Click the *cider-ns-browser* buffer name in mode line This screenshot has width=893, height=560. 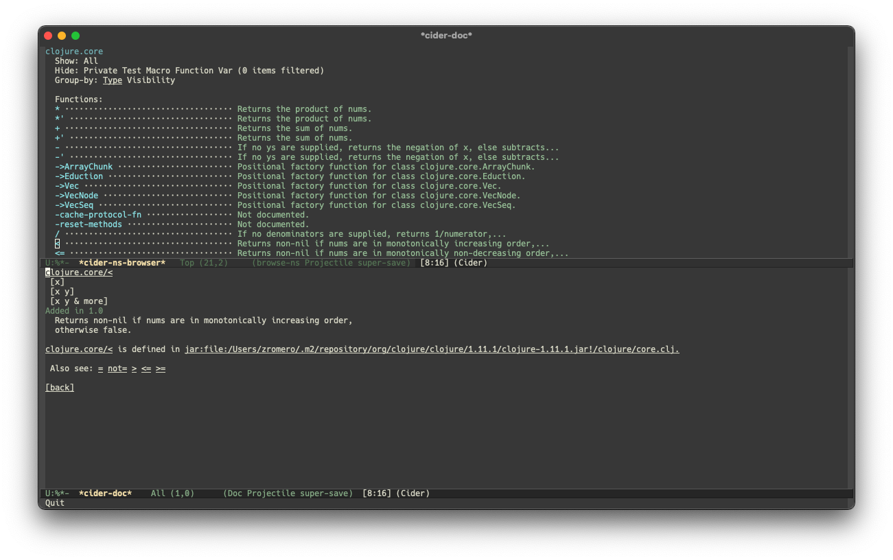tap(122, 263)
